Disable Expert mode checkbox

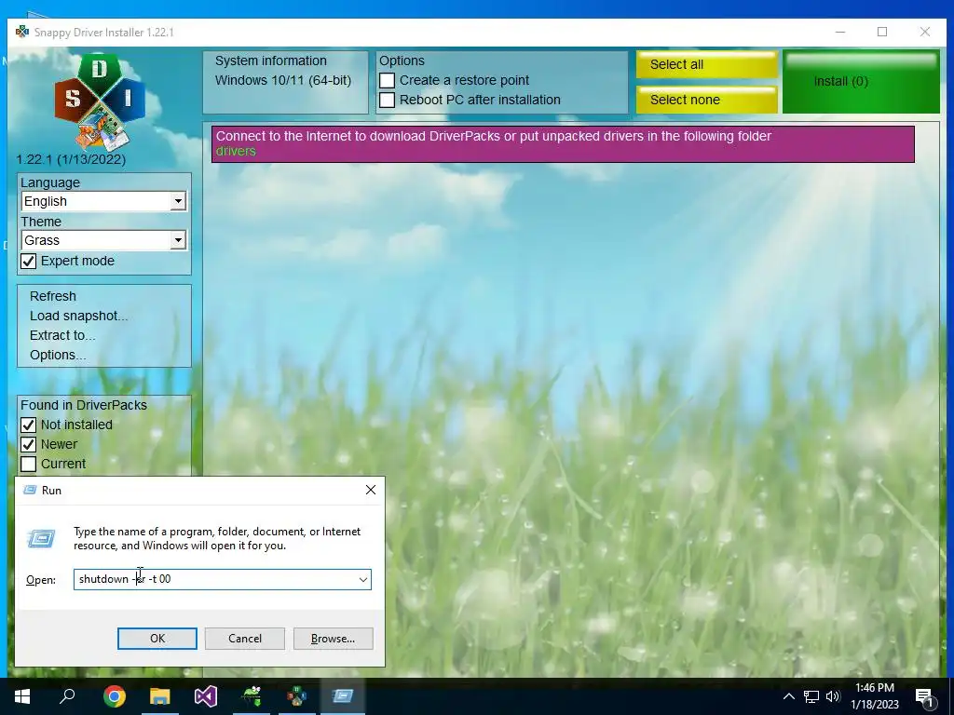[29, 262]
